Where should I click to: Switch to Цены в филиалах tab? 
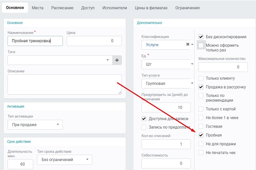pyautogui.click(x=151, y=8)
